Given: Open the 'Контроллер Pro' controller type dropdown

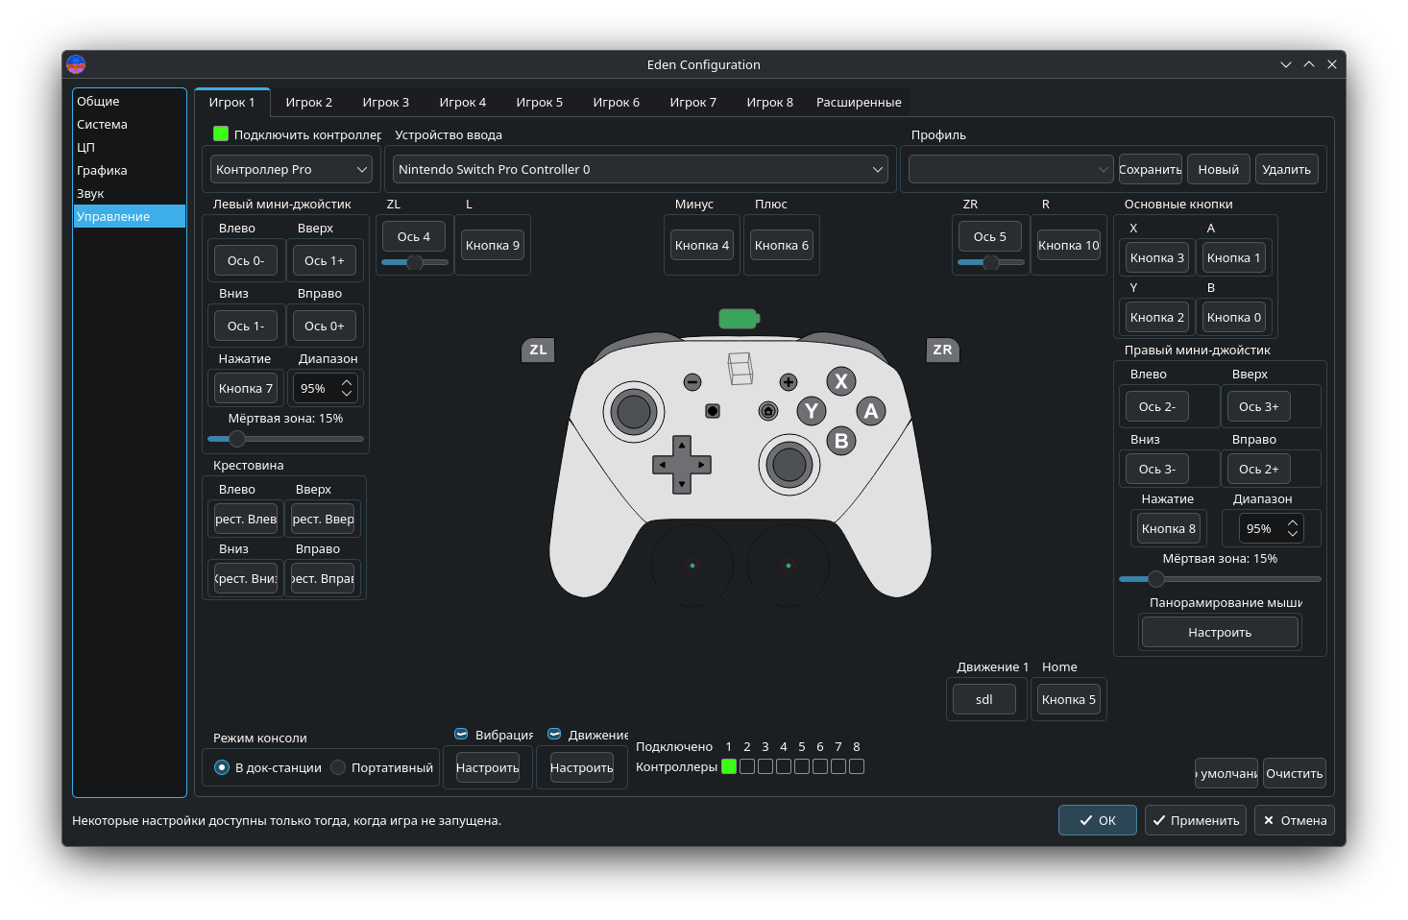Looking at the screenshot, I should coord(291,169).
